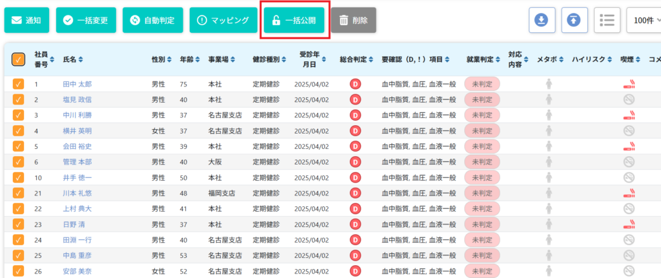This screenshot has width=661, height=278.
Task: Click the 削除 trash button
Action: pyautogui.click(x=353, y=21)
